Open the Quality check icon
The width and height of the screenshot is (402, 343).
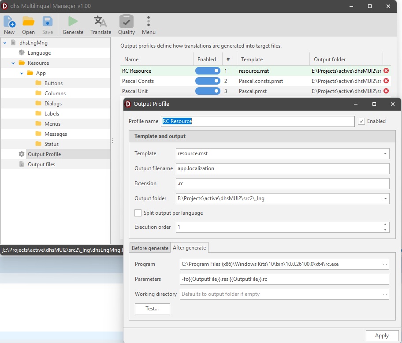pos(126,21)
